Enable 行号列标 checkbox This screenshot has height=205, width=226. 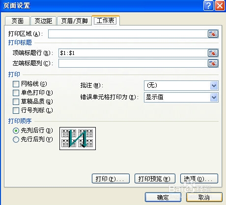point(16,110)
